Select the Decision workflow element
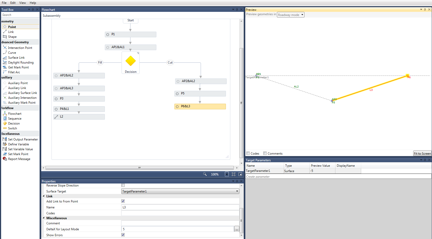This screenshot has height=239, width=432. [13, 123]
